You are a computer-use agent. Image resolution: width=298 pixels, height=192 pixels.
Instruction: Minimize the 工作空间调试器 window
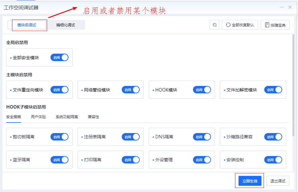click(x=282, y=7)
